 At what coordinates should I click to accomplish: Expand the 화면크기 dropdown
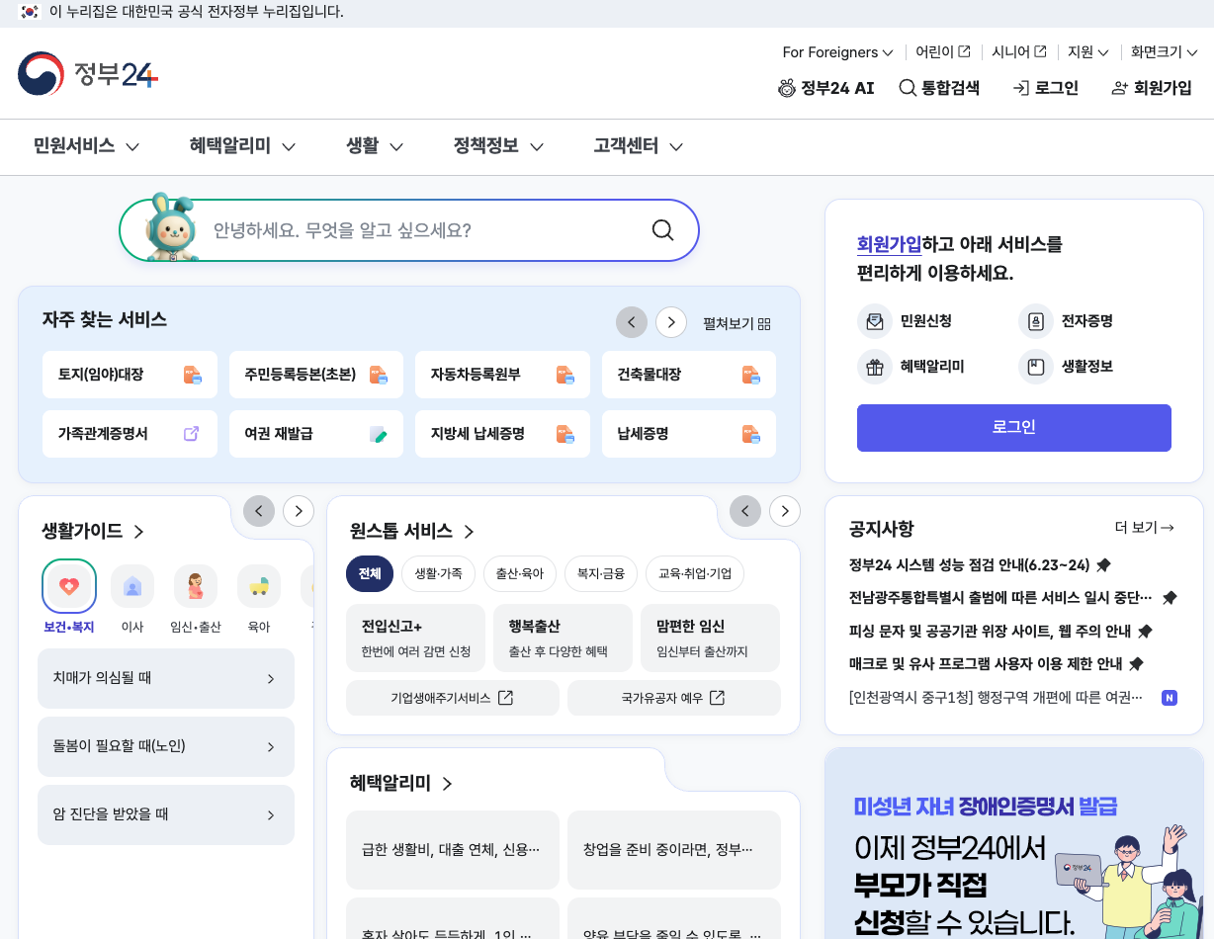click(1165, 52)
